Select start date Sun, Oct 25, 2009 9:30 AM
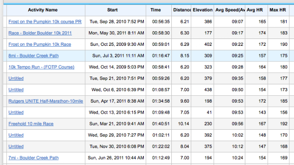The width and height of the screenshot is (294, 165). click(x=117, y=44)
